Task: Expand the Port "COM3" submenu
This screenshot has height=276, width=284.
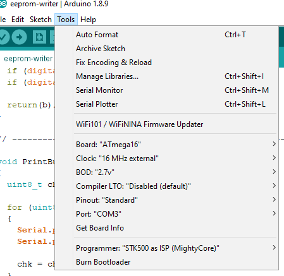Action: pos(166,214)
